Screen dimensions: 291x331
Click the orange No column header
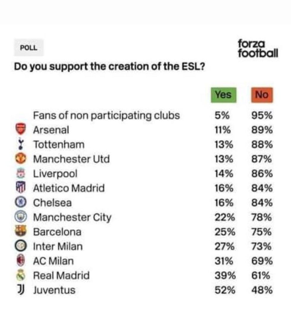click(x=261, y=95)
